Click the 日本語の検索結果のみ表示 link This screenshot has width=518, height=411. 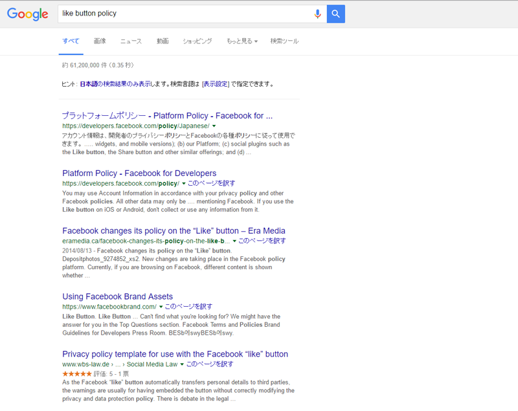[115, 84]
